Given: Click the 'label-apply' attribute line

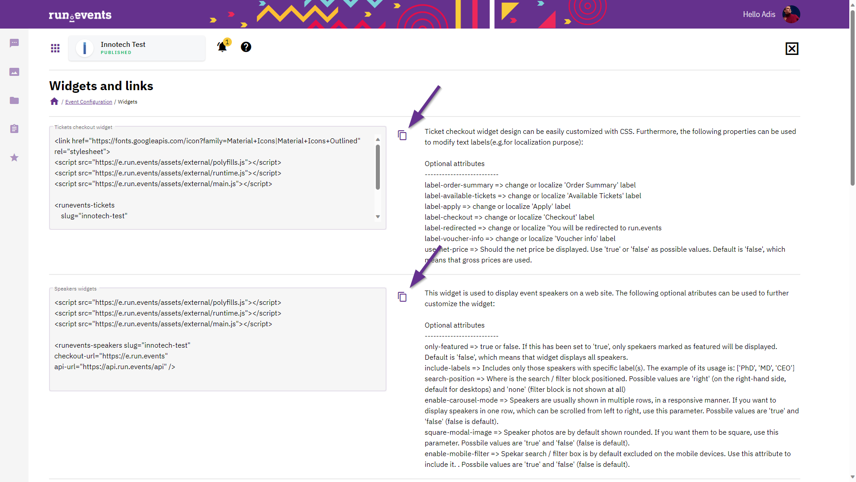Looking at the screenshot, I should (498, 207).
